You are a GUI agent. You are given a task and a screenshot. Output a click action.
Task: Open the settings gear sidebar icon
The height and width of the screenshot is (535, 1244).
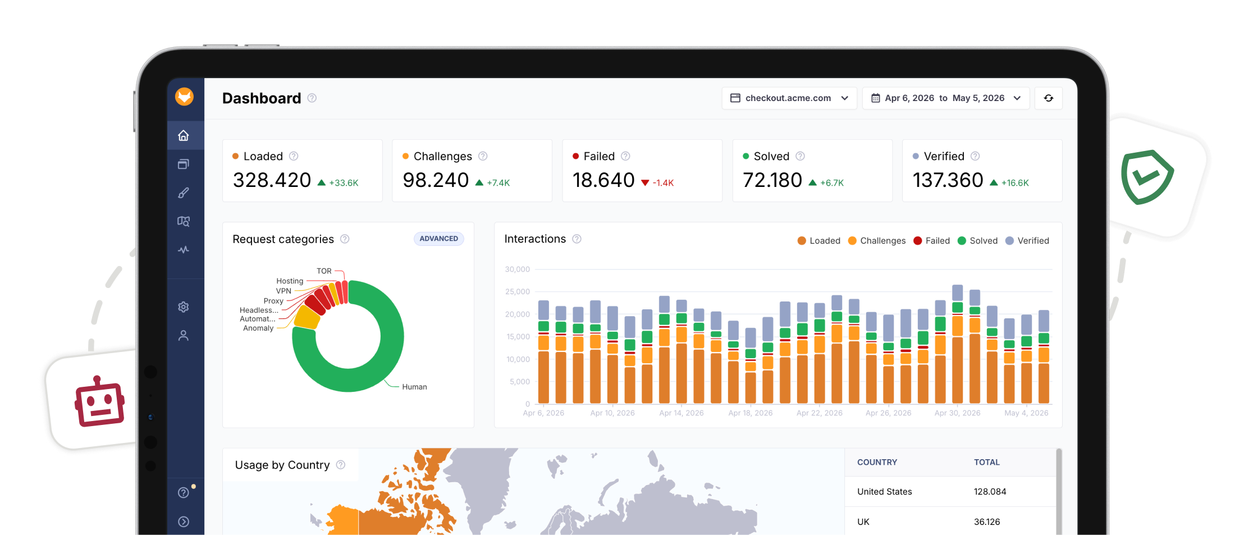pyautogui.click(x=184, y=307)
